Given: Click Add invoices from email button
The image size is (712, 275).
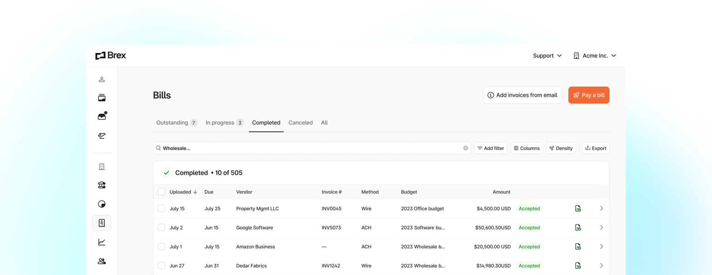Looking at the screenshot, I should [x=522, y=95].
